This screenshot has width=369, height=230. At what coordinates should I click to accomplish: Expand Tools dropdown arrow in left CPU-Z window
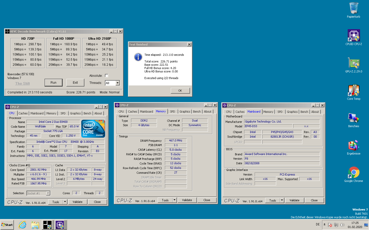(65, 202)
